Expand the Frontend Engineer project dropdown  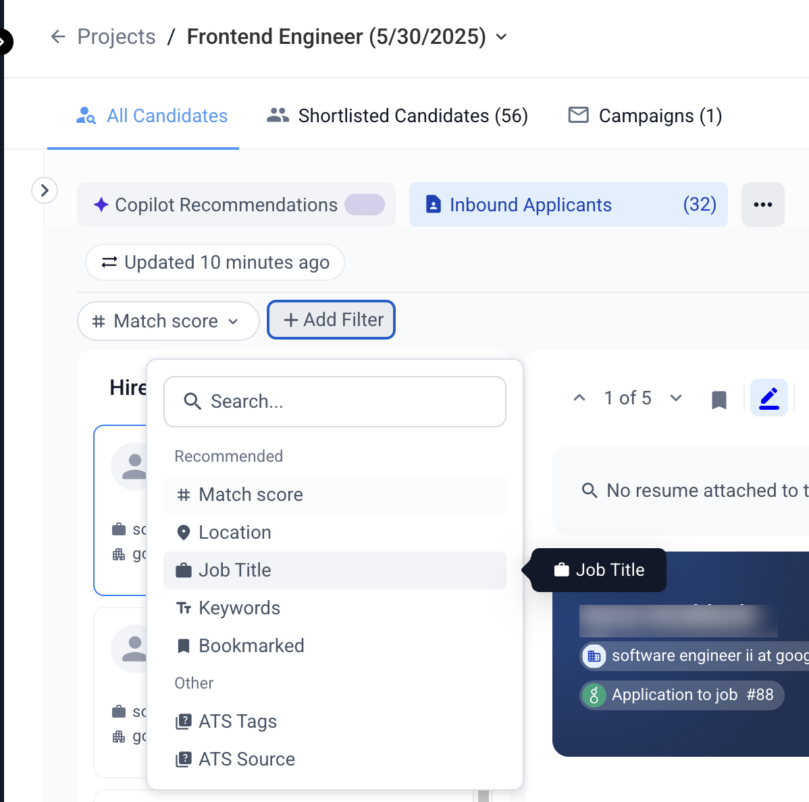coord(501,36)
